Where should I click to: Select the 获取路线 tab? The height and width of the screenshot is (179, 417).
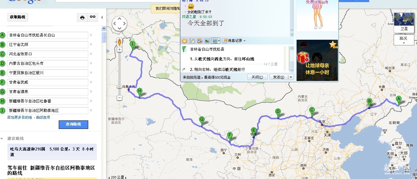coord(17,17)
